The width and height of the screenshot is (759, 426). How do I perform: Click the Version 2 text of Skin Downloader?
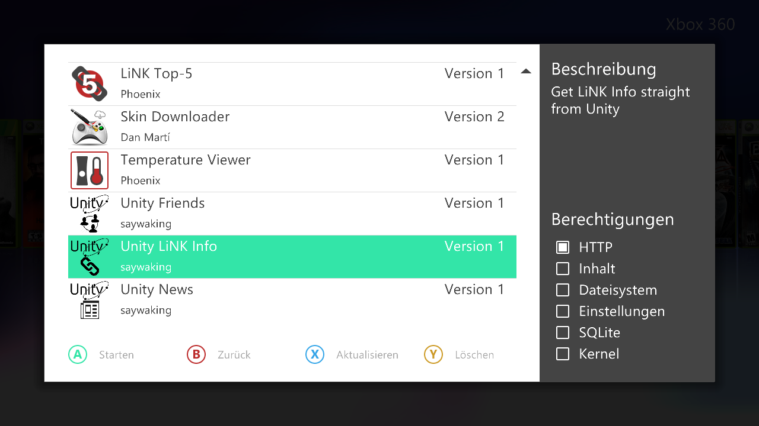pyautogui.click(x=474, y=117)
